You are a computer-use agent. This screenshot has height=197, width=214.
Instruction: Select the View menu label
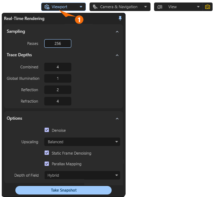point(172,7)
